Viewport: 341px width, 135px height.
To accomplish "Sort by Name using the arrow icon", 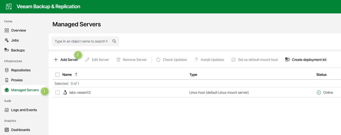I will point(76,75).
